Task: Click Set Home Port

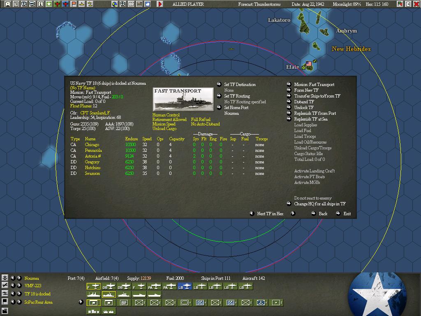Action: click(236, 108)
